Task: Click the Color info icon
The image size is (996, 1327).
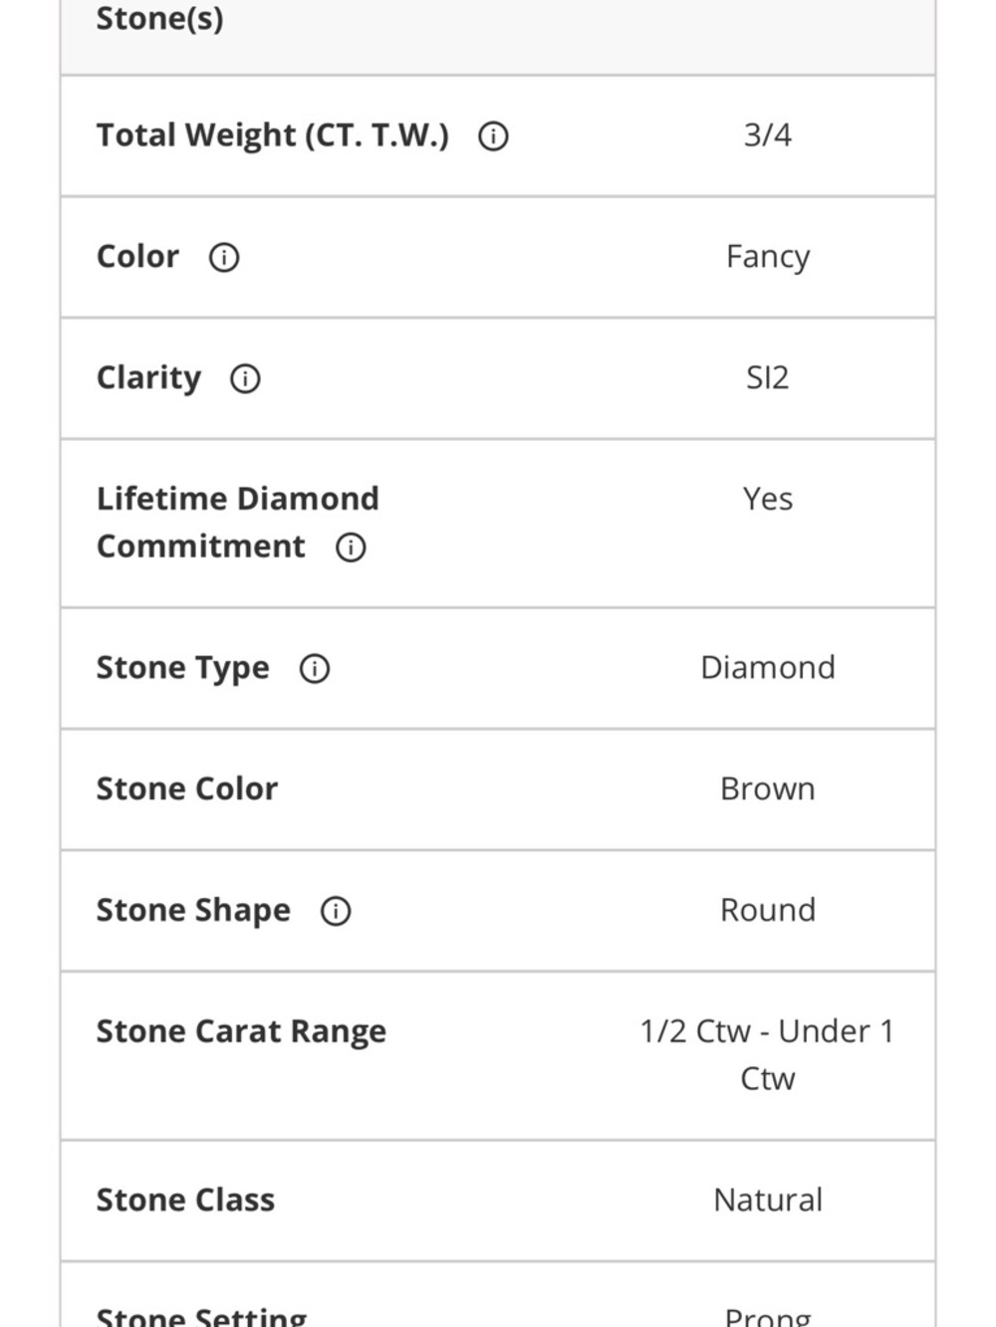Action: click(x=223, y=257)
